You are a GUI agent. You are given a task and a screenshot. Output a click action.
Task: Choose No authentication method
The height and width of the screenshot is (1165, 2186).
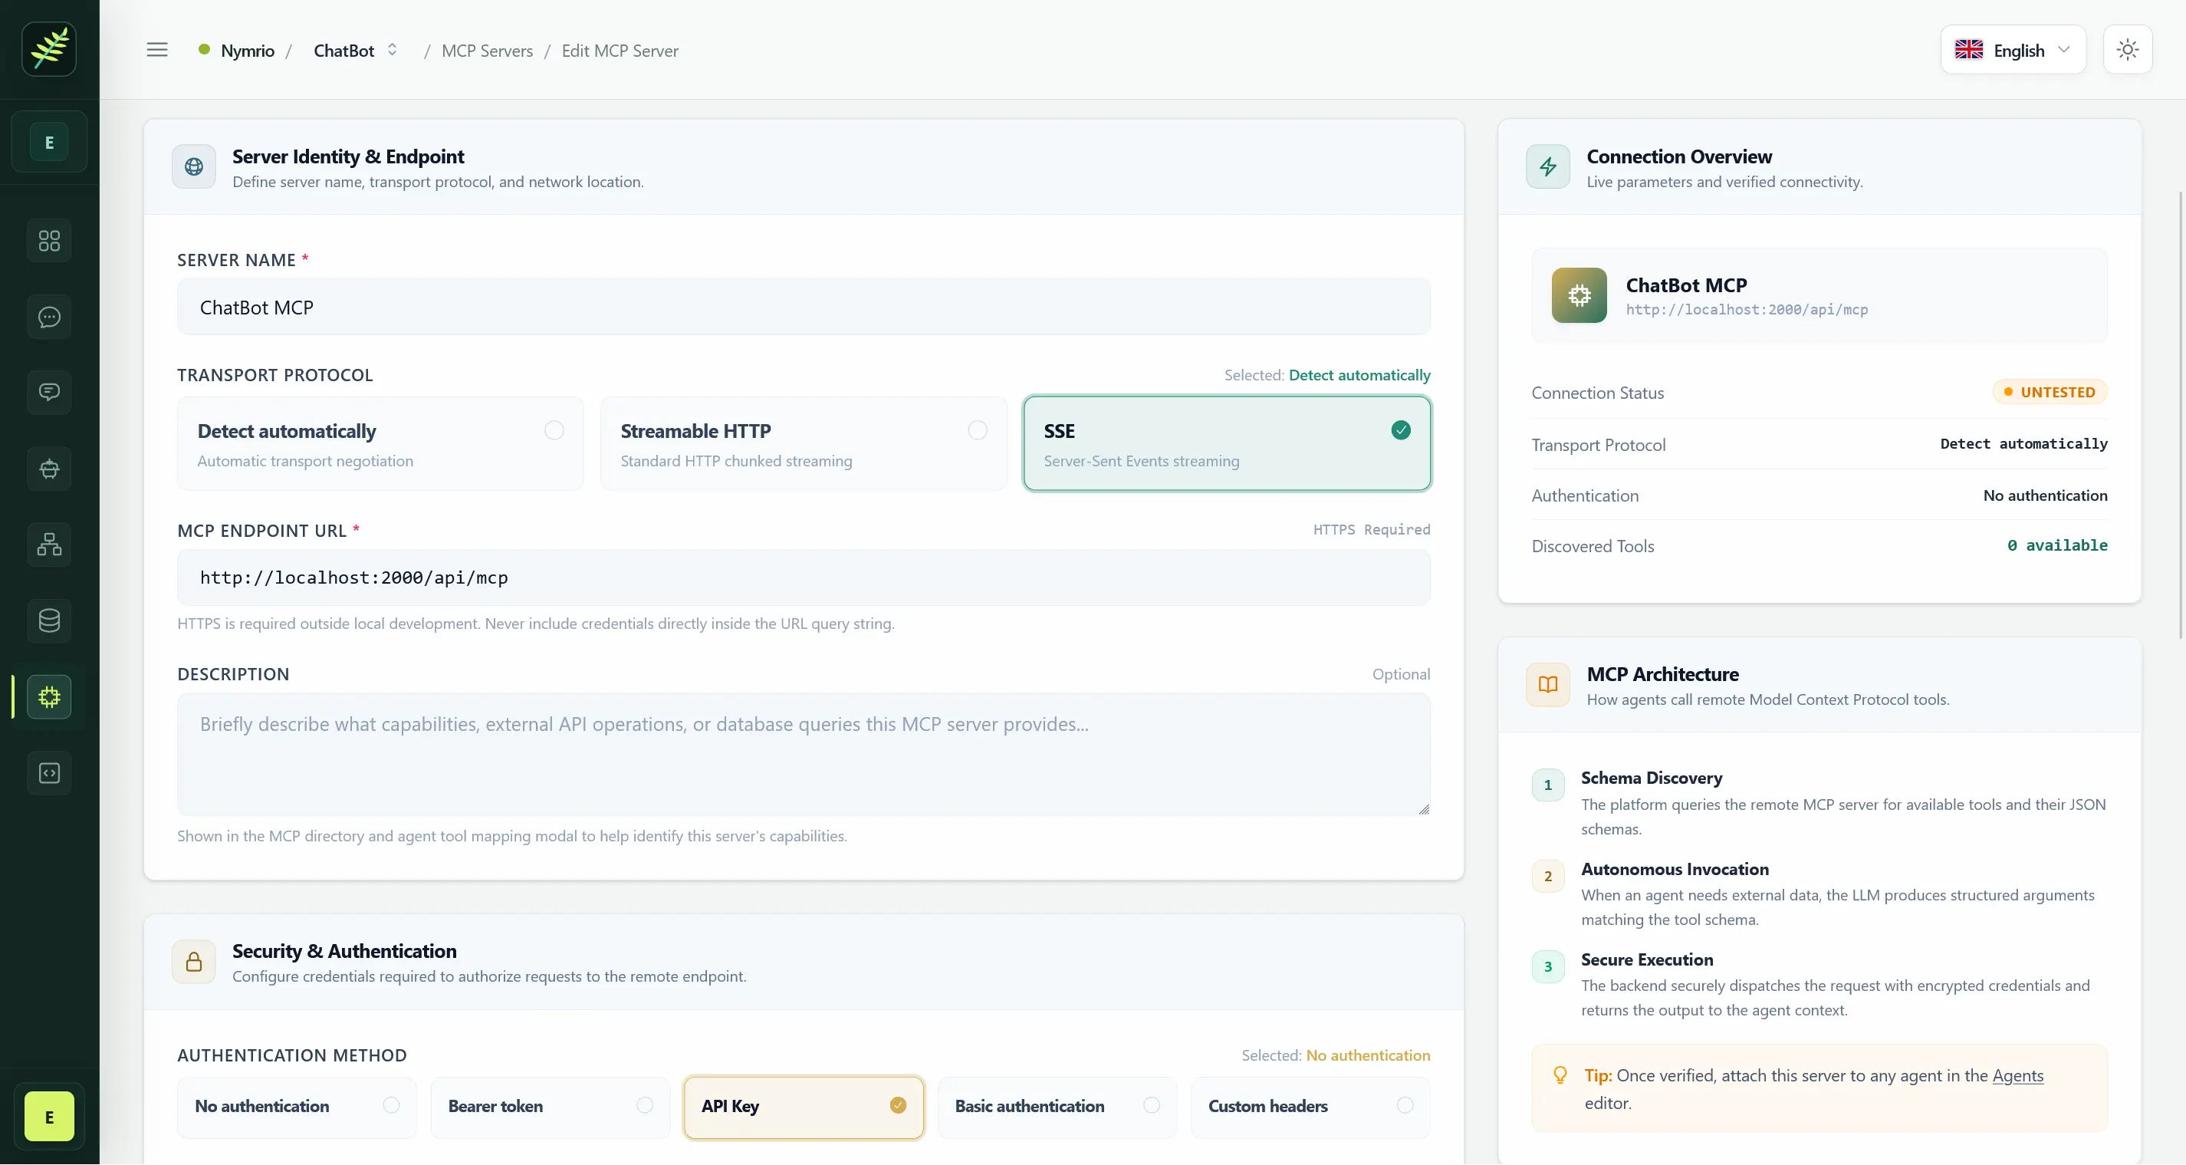pos(297,1107)
